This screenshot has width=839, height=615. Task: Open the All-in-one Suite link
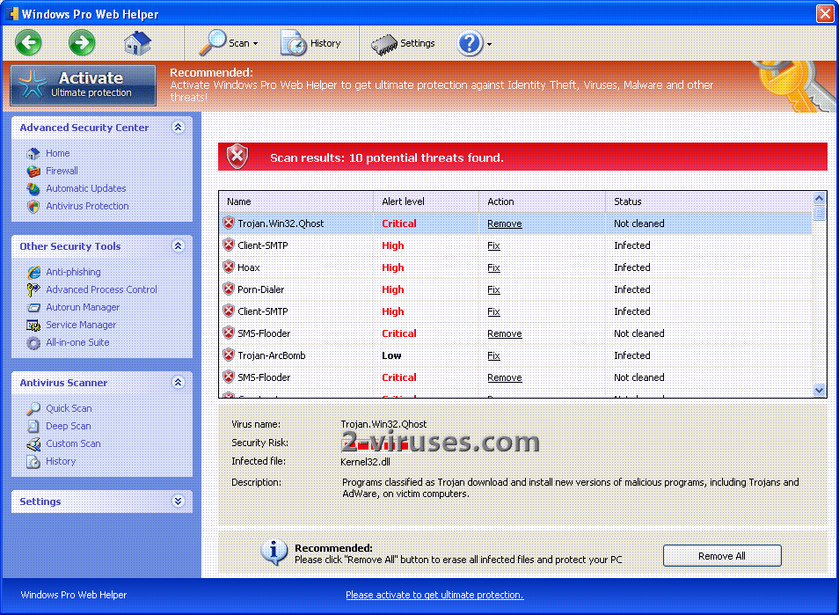point(77,342)
